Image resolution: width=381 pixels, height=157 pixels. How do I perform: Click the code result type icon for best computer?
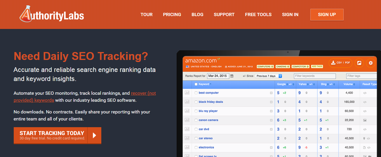365,93
